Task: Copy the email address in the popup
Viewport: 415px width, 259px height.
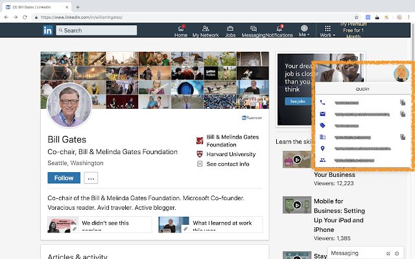Action: click(x=403, y=114)
